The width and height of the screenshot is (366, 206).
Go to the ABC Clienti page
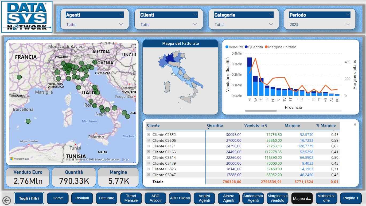180,198
